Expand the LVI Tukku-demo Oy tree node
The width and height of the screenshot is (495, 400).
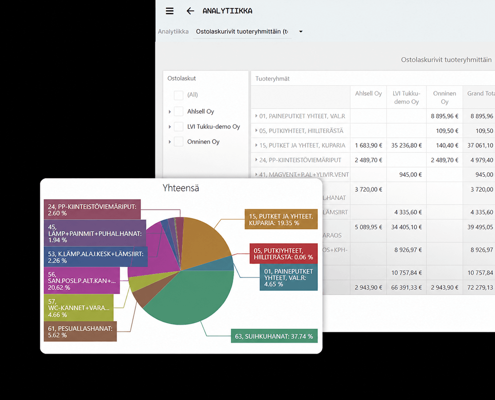click(169, 127)
